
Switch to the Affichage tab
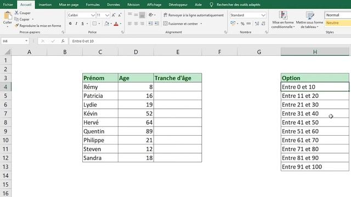[154, 4]
